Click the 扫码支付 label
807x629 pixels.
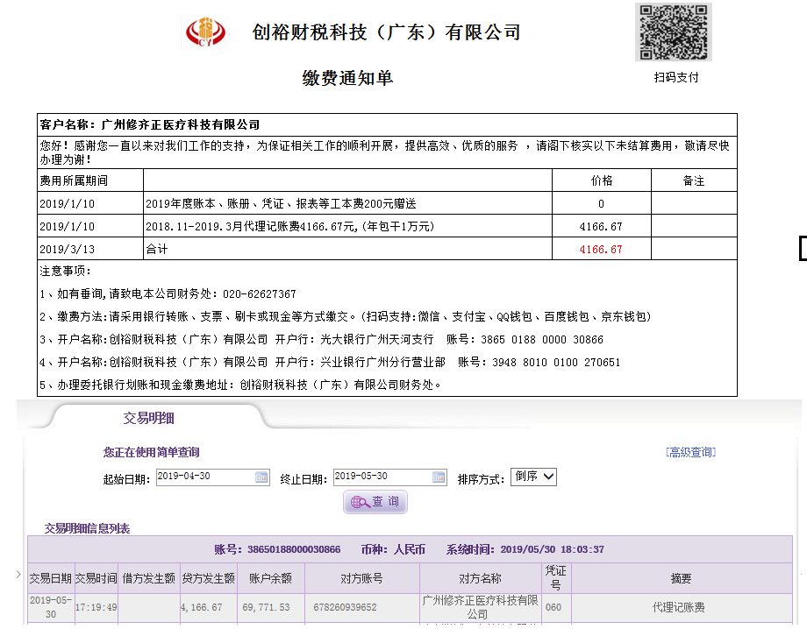(675, 78)
